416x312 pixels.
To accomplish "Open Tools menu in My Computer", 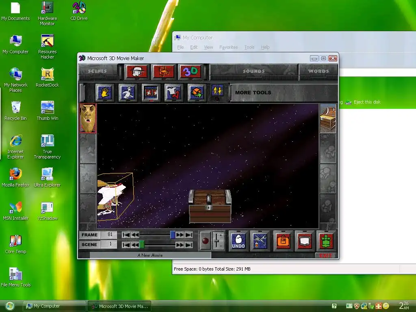I will click(x=249, y=47).
